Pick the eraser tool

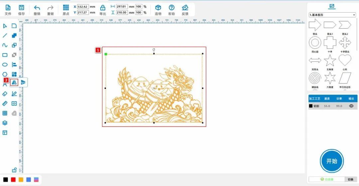5,94
